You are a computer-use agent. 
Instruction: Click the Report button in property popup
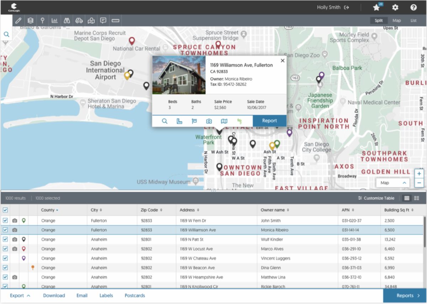pyautogui.click(x=269, y=121)
